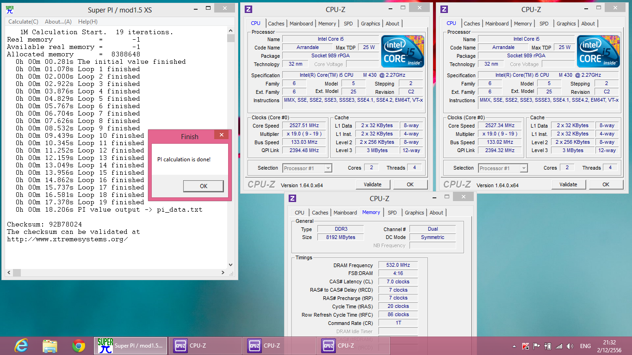Open the volume speaker tray icon

[570, 346]
